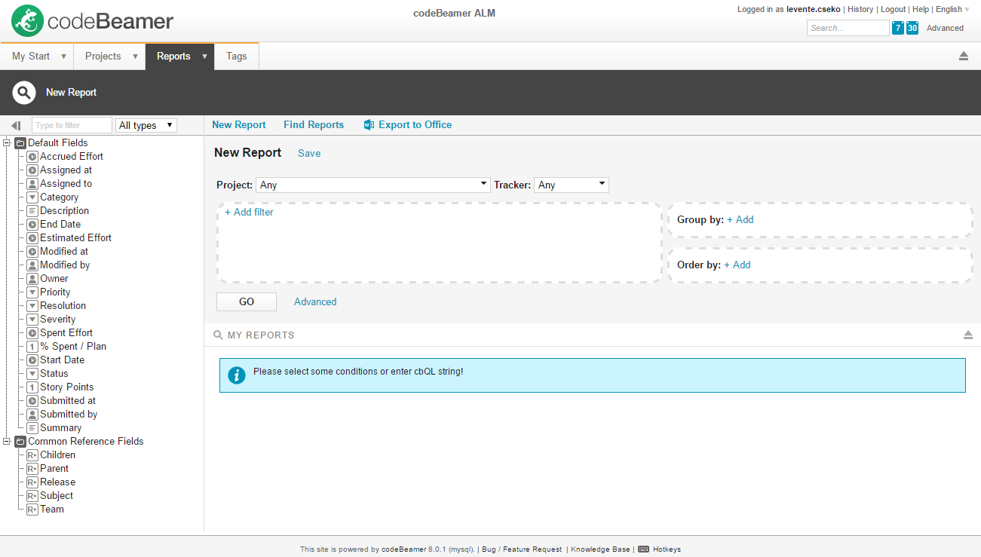The image size is (981, 557).
Task: Click the reference icon beside Children
Action: 32,455
